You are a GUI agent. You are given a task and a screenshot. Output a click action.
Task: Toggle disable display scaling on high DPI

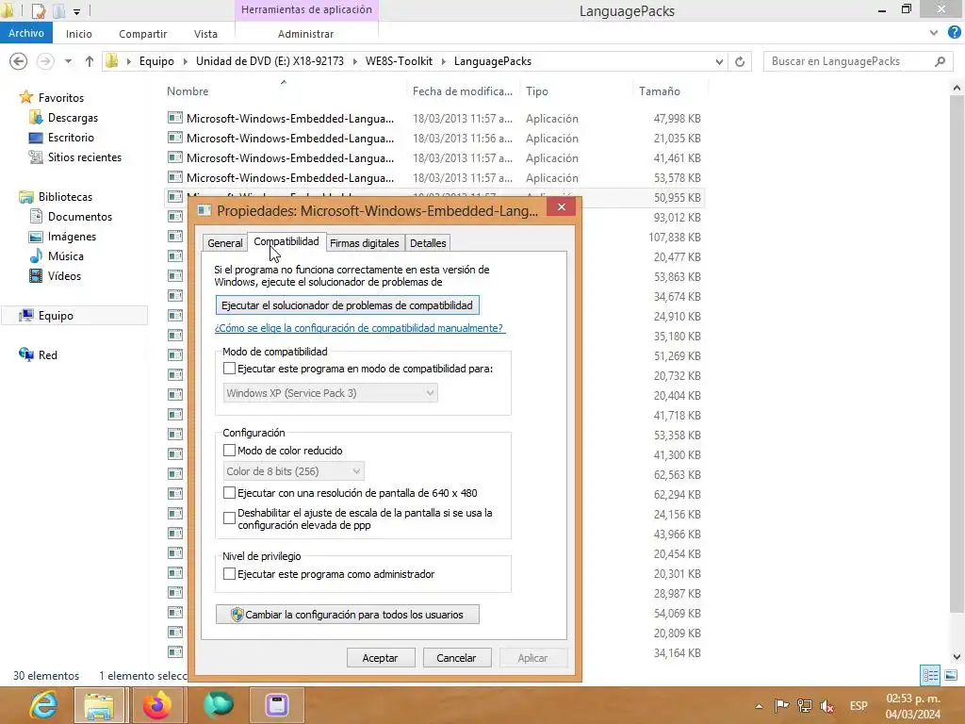pos(230,518)
